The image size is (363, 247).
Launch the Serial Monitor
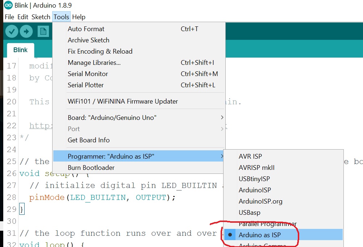point(88,74)
